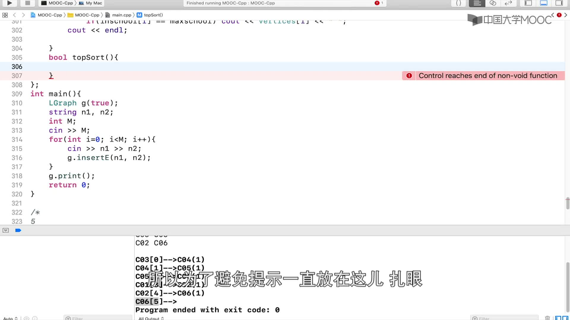Click the red issue indicator beside arrows
570x320 pixels.
(x=559, y=15)
